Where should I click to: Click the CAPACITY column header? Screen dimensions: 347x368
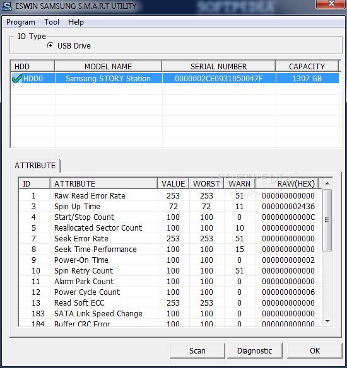307,66
